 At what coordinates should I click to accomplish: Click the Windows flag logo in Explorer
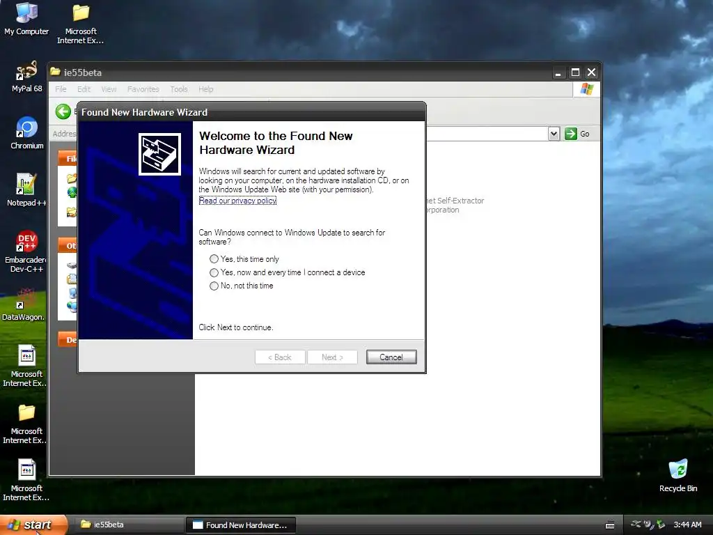point(586,89)
